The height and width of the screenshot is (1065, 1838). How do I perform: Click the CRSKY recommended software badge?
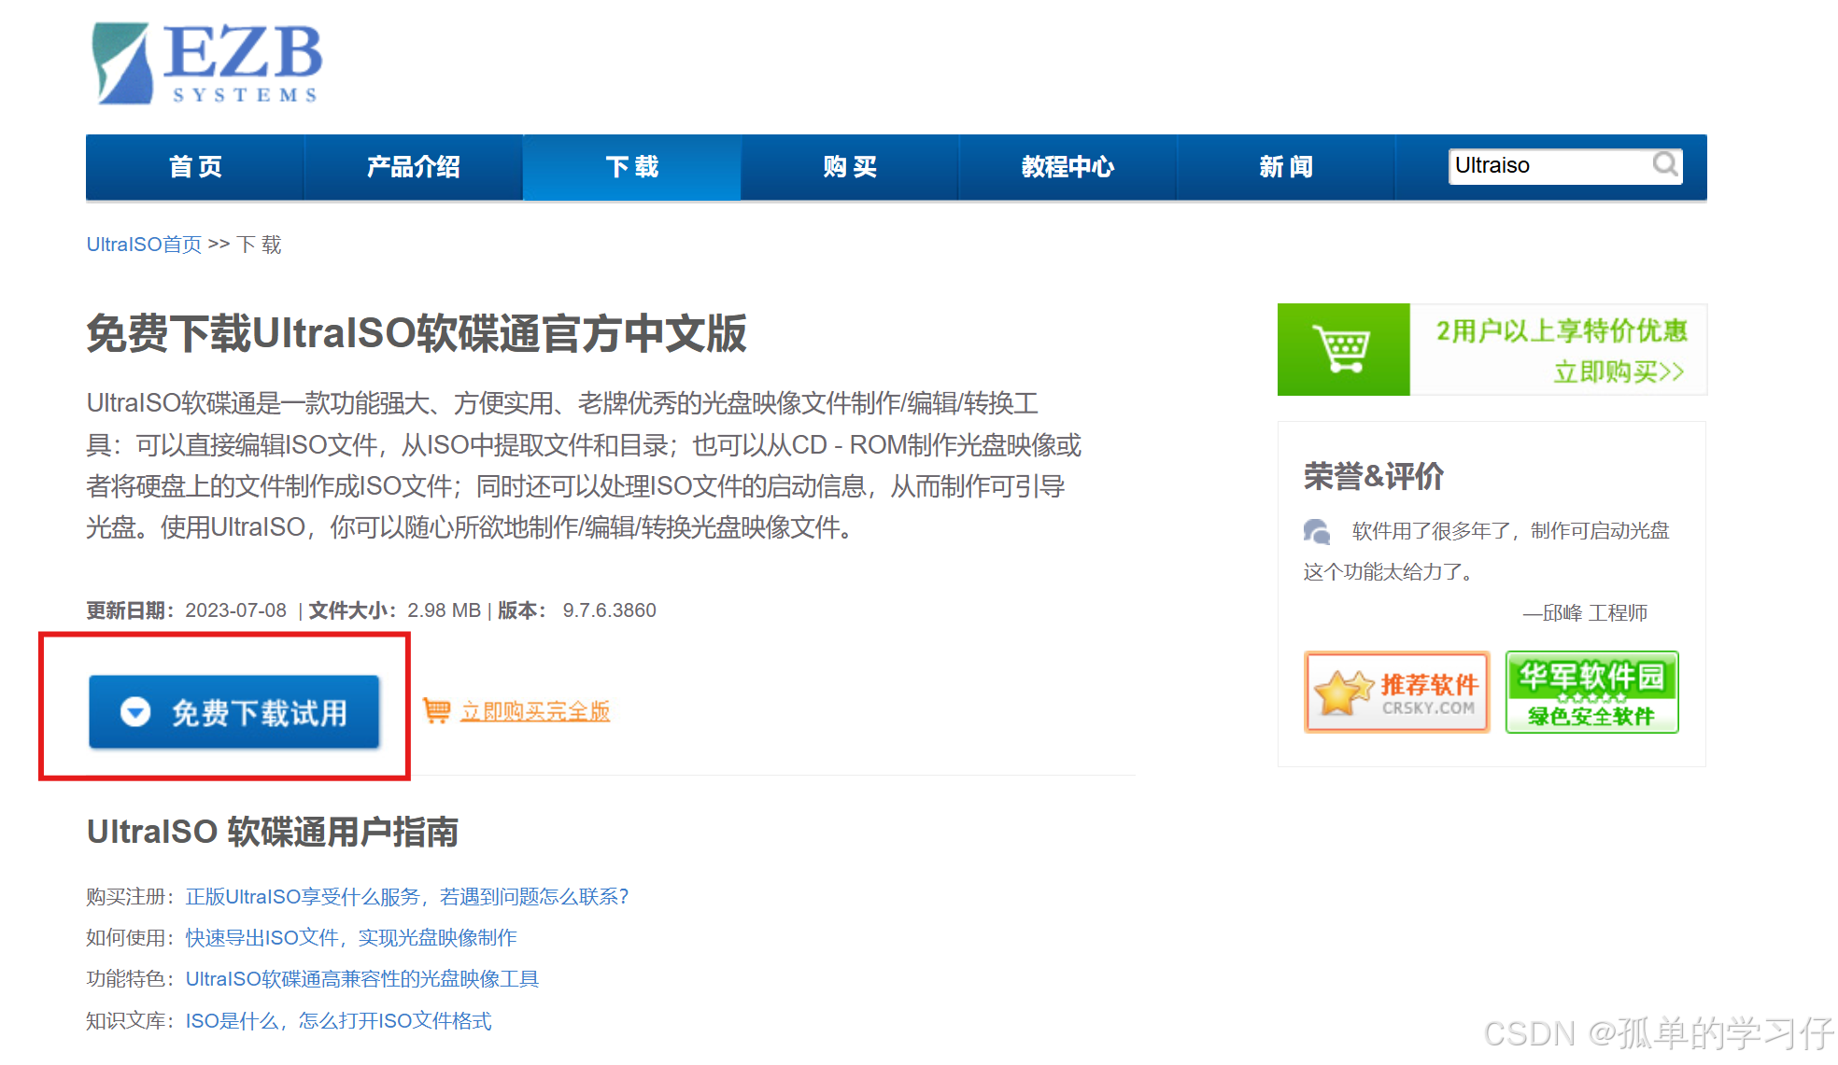tap(1396, 693)
